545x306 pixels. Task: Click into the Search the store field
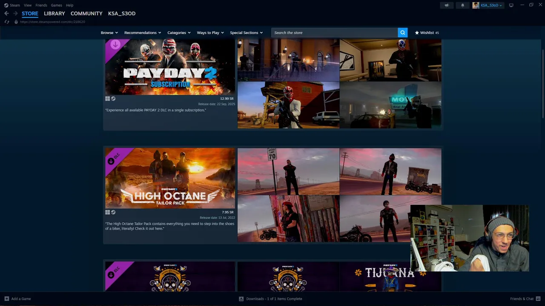[x=334, y=33]
